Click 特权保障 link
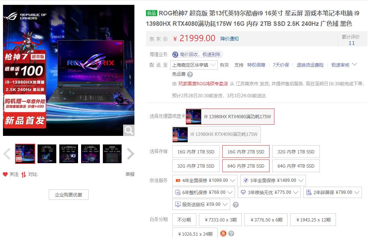Screen dimensions: 369x238 (x=256, y=65)
